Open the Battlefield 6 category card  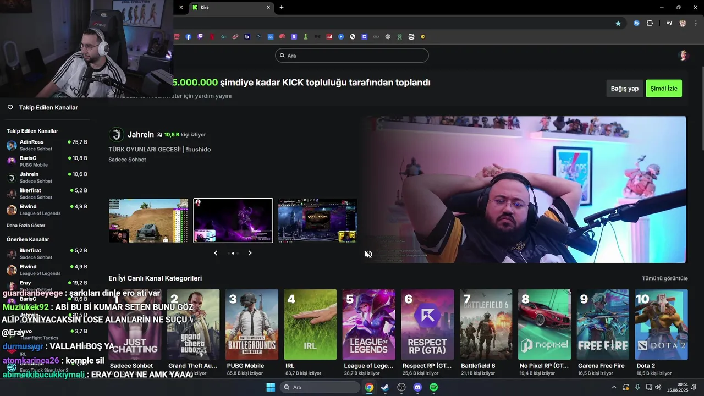click(x=486, y=324)
